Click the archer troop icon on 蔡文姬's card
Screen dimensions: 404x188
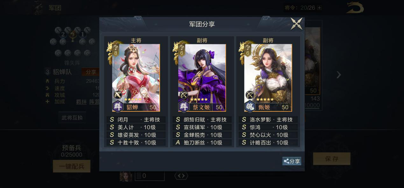184,95
